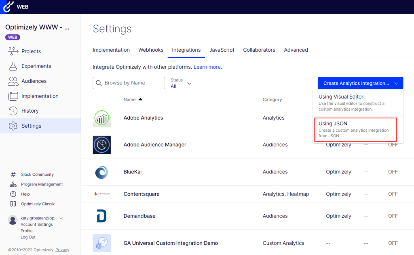This screenshot has width=414, height=255.
Task: Open History clock icon in sidebar
Action: coord(13,111)
